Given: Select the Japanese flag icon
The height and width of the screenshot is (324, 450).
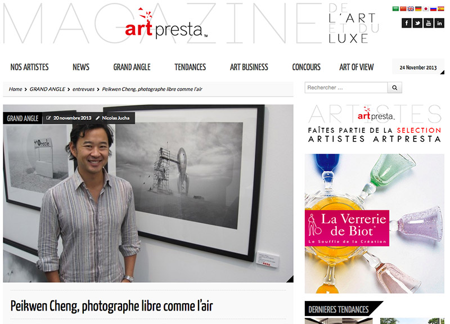Looking at the screenshot, I should pos(426,8).
